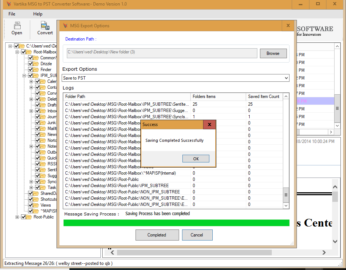Click the Vartika logo in MSG Export Options title
The width and height of the screenshot is (346, 270).
pyautogui.click(x=65, y=25)
